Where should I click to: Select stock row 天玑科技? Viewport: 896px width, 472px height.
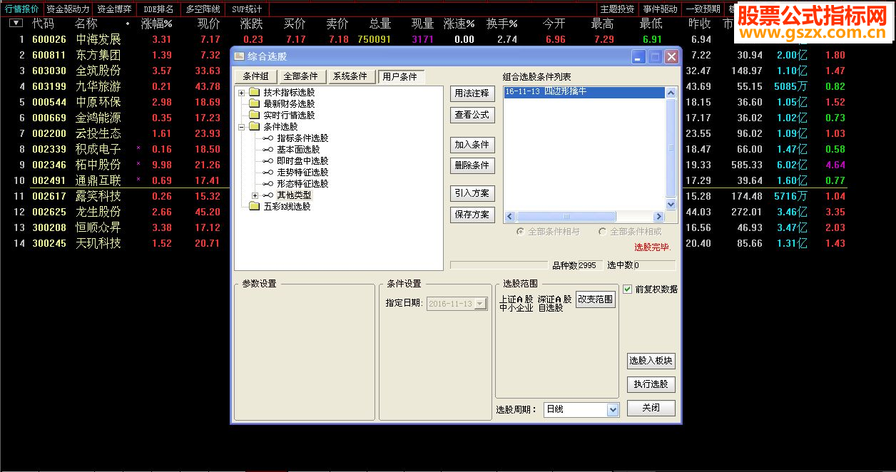(x=98, y=243)
